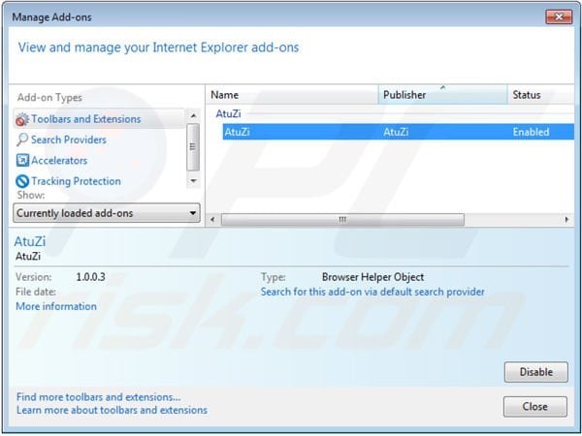Click the large AtuZi heading in details pane
582x436 pixels.
[x=30, y=241]
